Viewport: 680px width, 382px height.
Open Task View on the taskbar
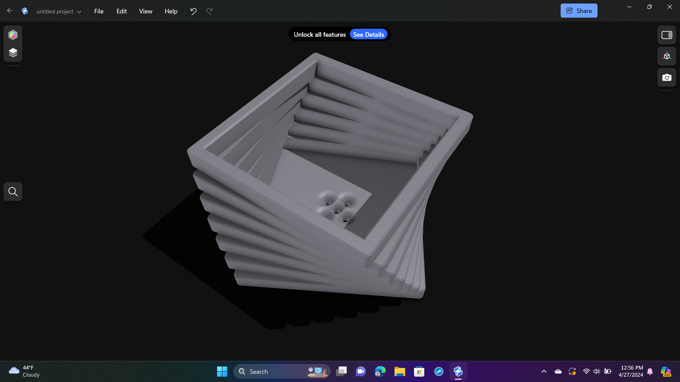pos(341,371)
